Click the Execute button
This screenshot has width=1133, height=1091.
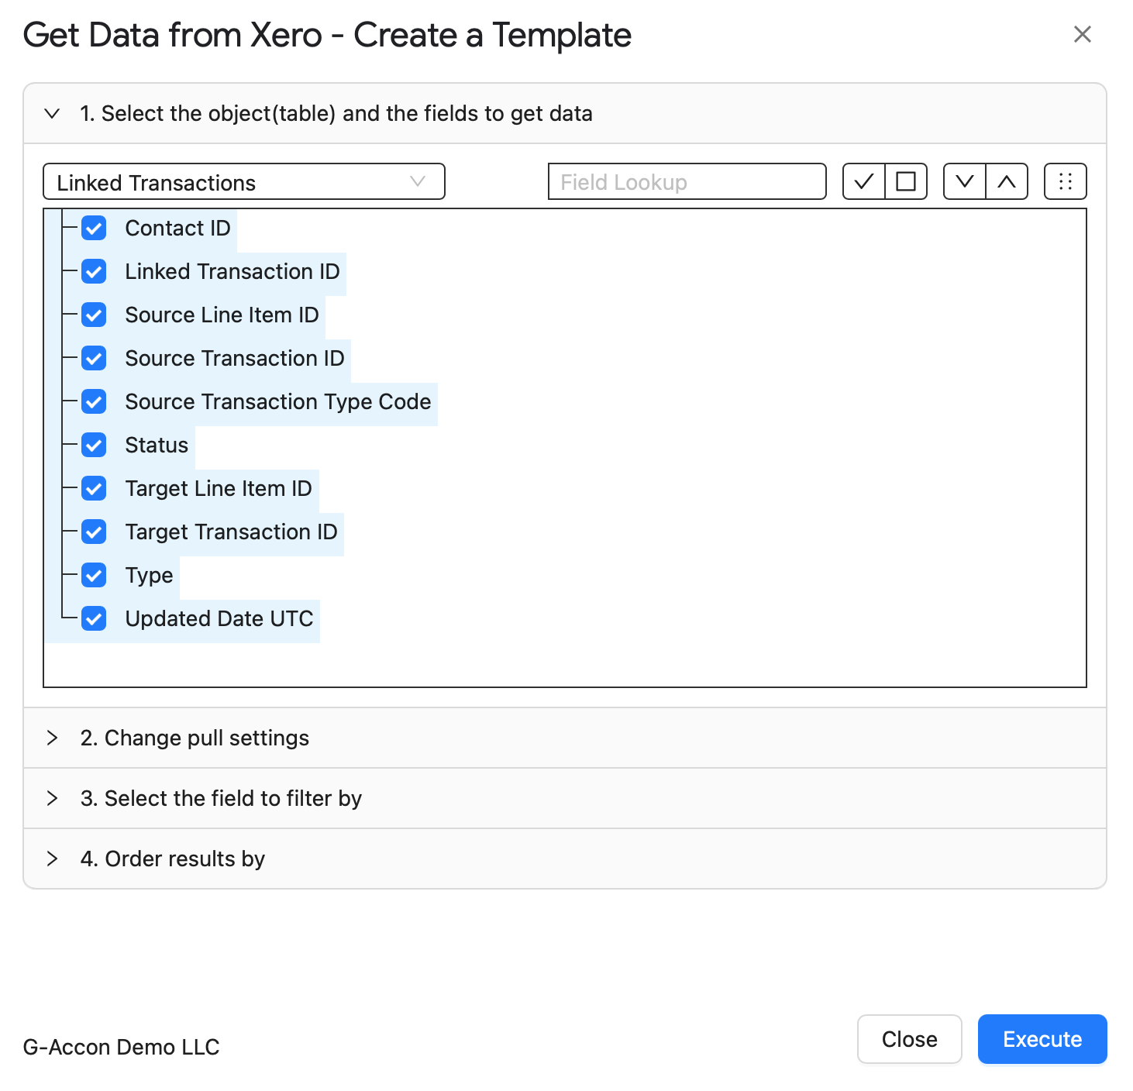coord(1042,1039)
